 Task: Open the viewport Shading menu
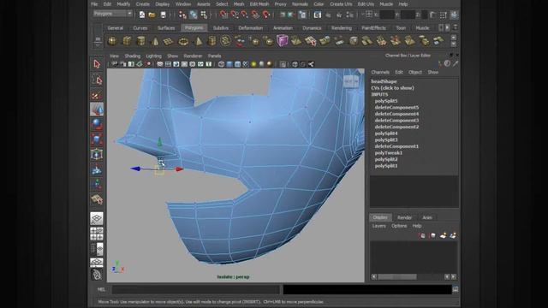coord(133,56)
